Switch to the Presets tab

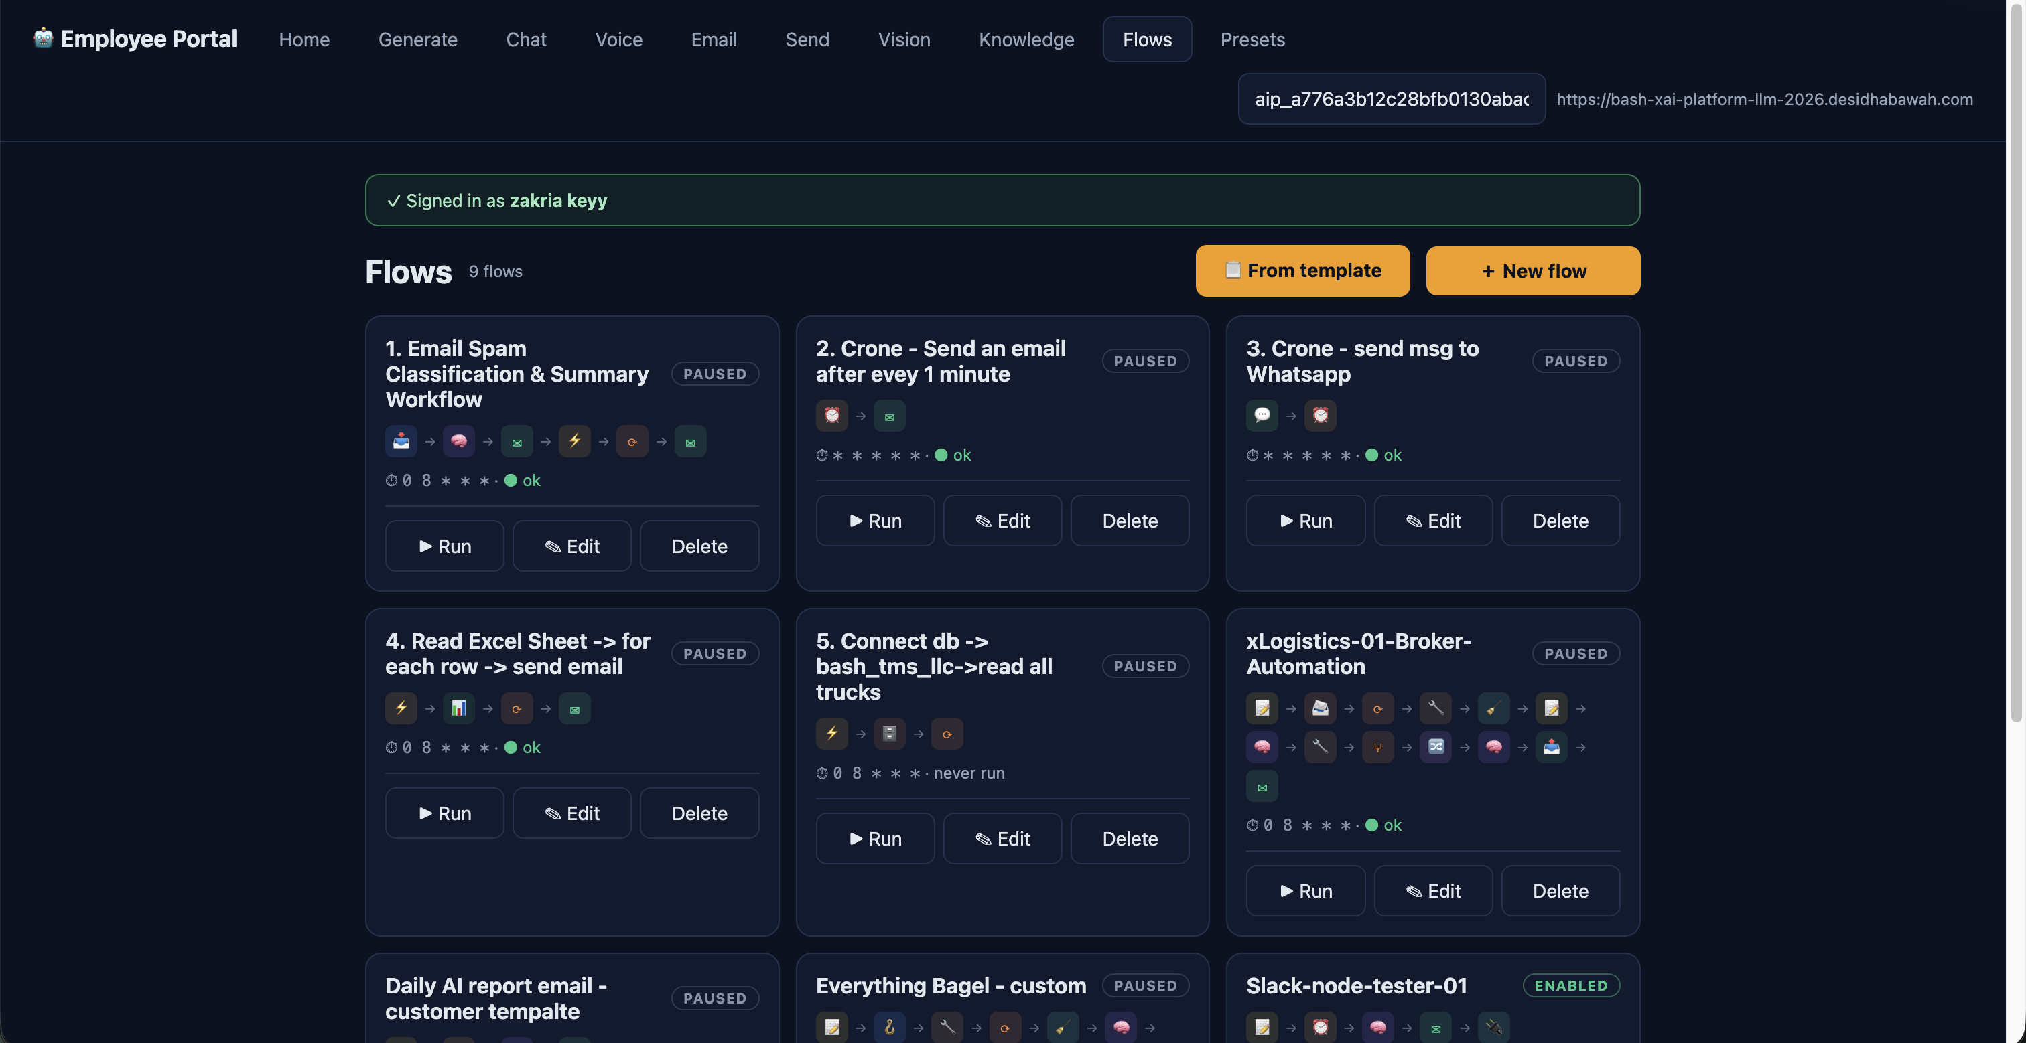point(1252,39)
